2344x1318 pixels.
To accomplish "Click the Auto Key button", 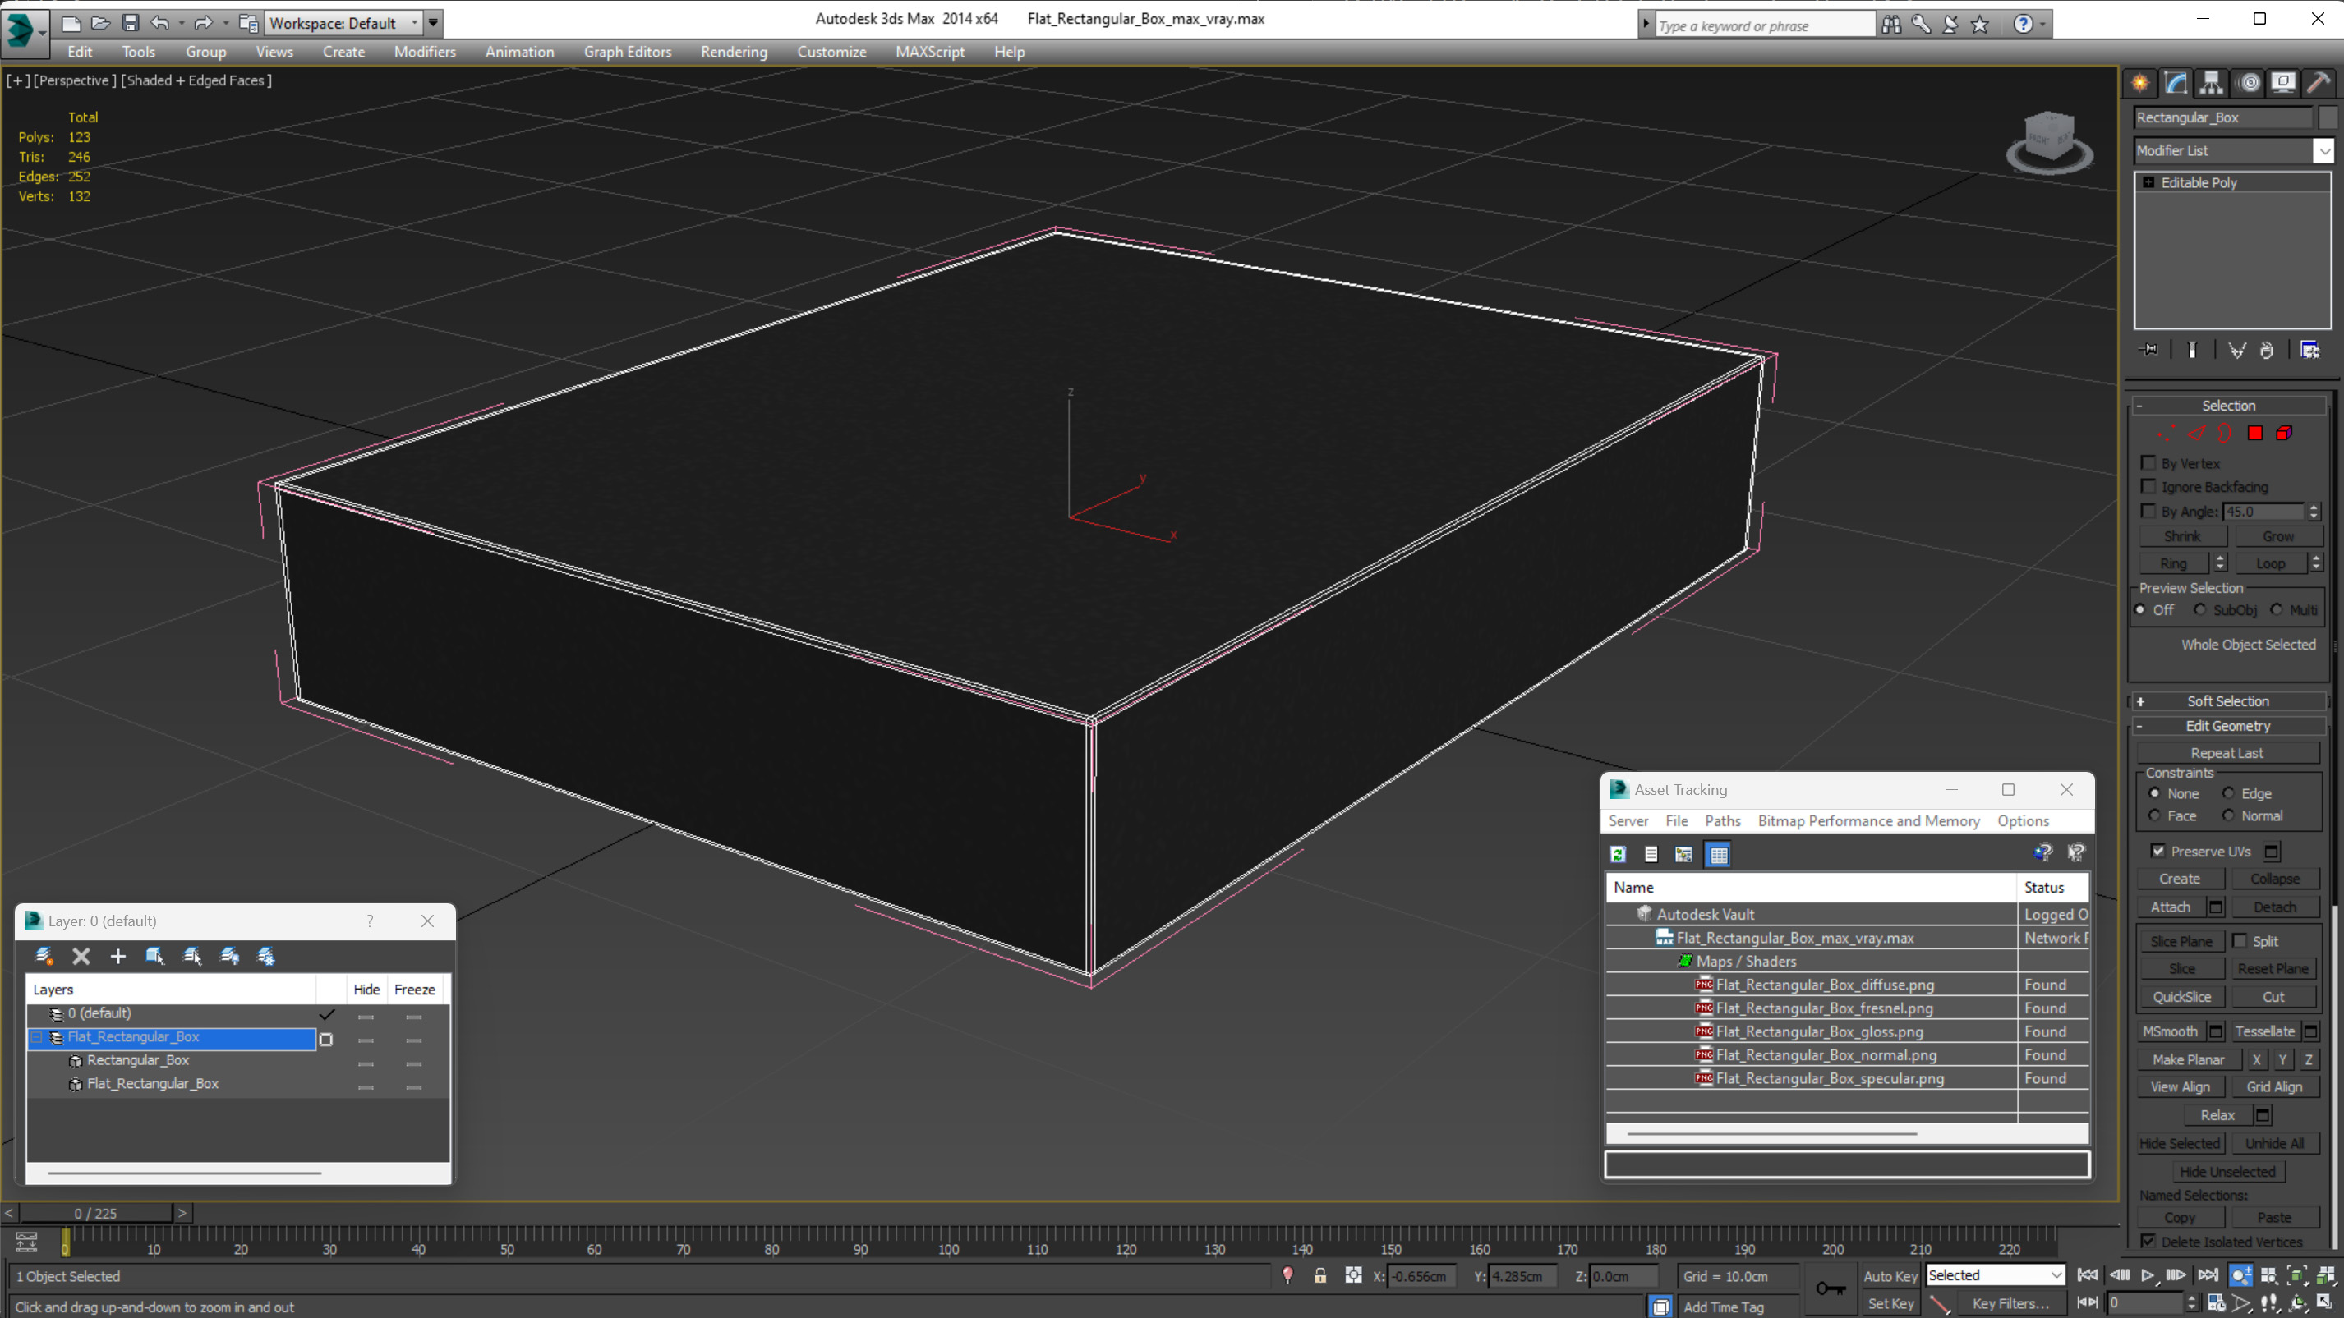I will (1890, 1276).
